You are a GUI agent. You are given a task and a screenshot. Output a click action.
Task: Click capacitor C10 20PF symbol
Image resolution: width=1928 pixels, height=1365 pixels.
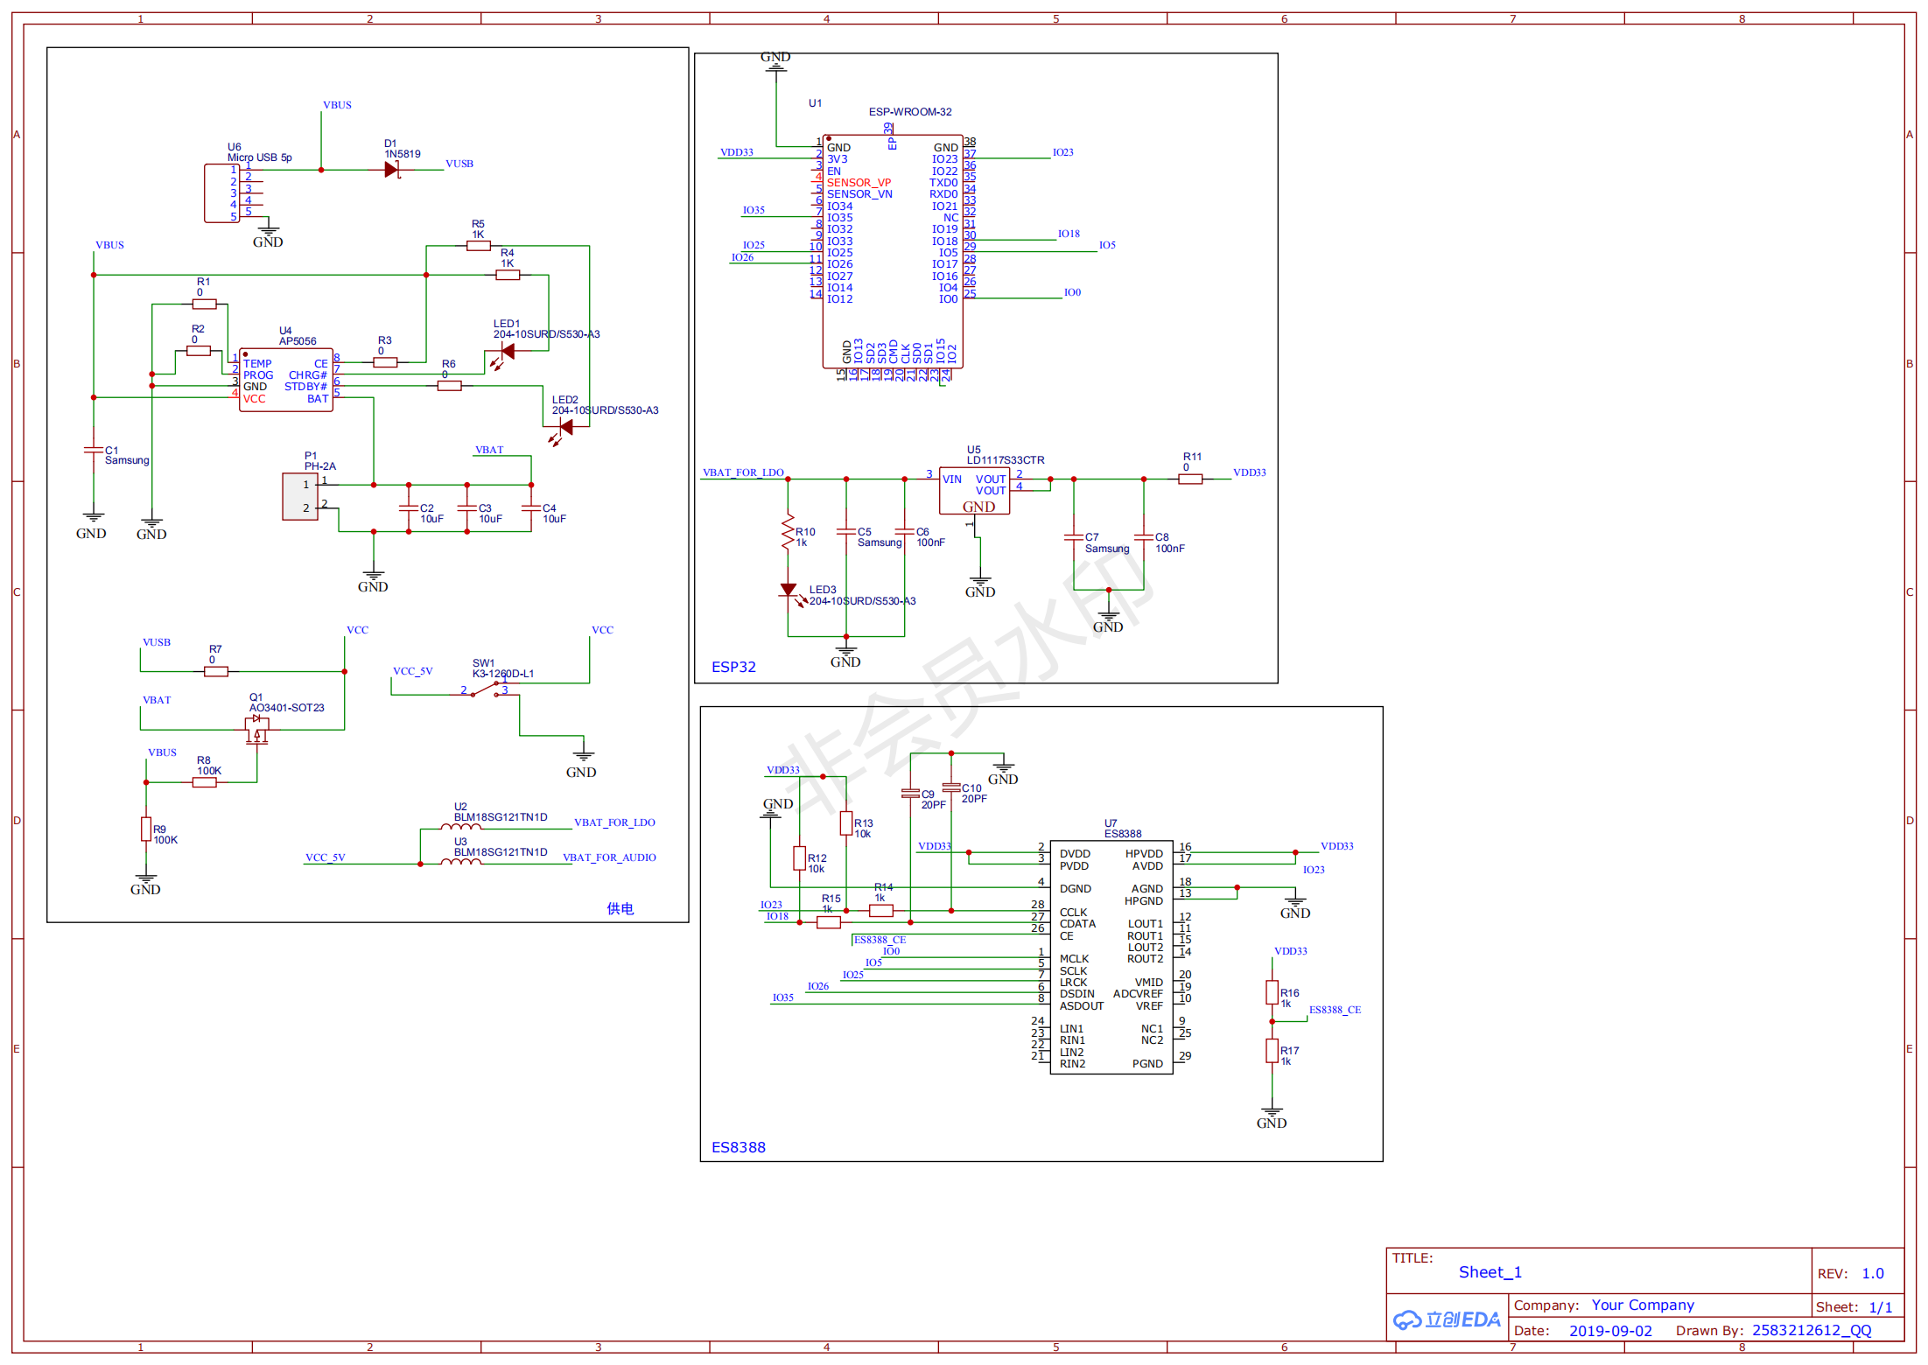951,787
